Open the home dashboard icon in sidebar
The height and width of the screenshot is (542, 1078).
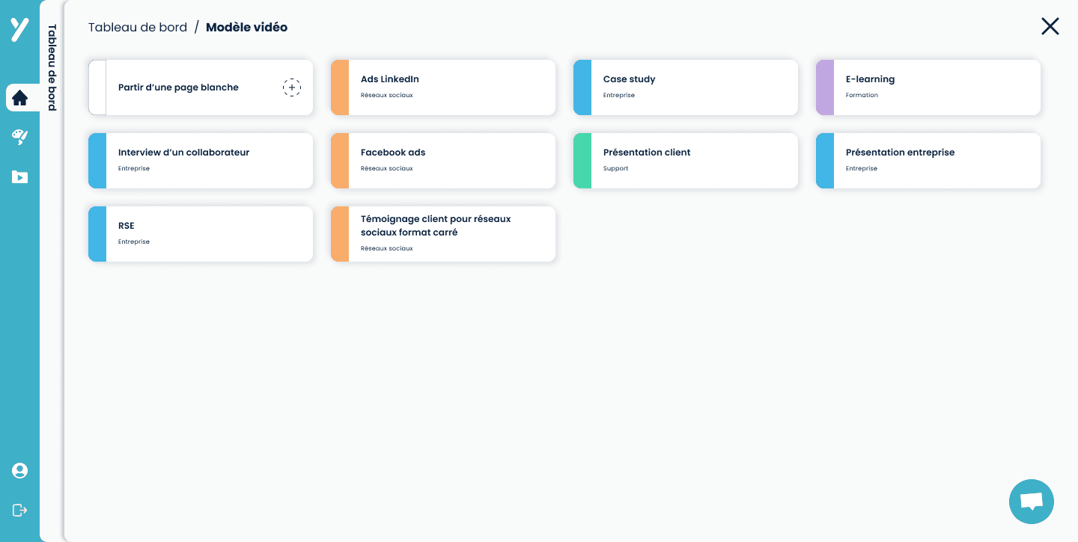(x=20, y=98)
